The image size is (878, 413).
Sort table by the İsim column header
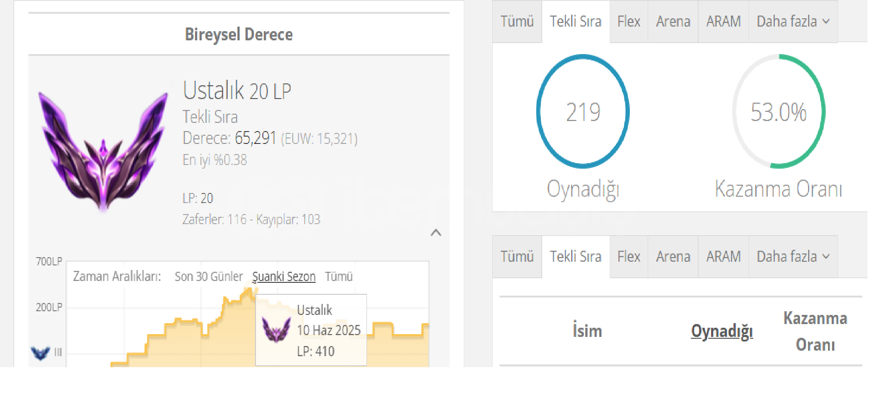(587, 331)
